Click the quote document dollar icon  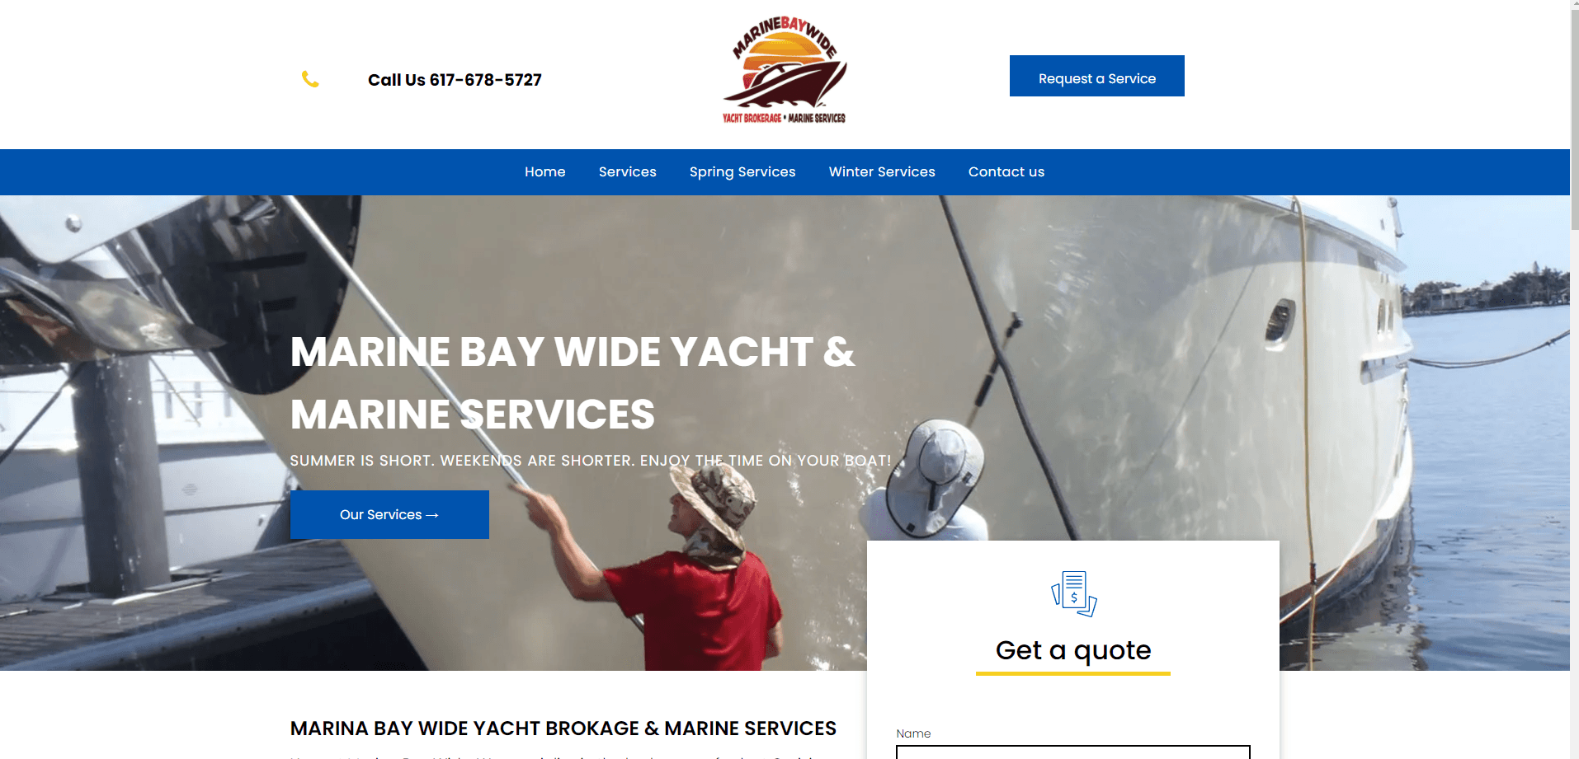click(x=1073, y=593)
